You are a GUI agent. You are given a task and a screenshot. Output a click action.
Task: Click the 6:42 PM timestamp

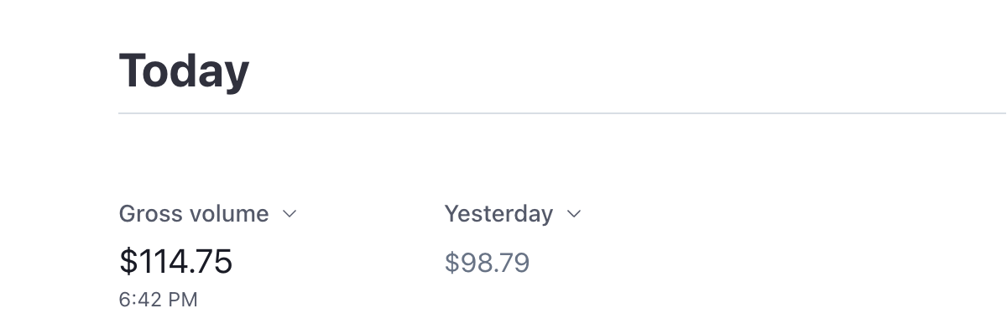[x=159, y=300]
